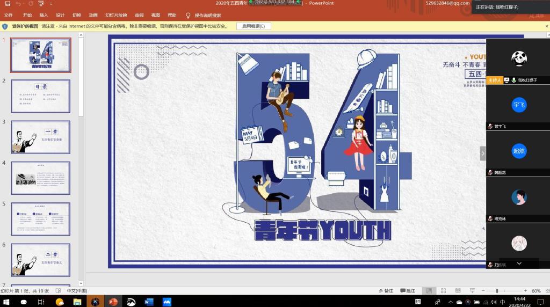Expand the Customize Quick Access Toolbar dropdown
This screenshot has height=307, width=550.
click(x=52, y=4)
